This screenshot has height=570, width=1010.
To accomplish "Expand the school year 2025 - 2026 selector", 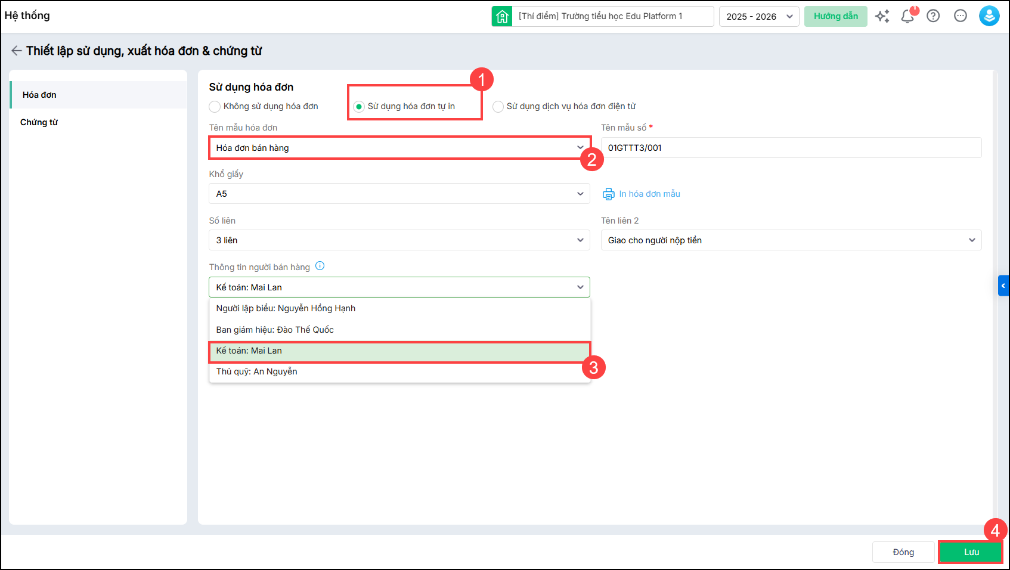I will pos(758,17).
